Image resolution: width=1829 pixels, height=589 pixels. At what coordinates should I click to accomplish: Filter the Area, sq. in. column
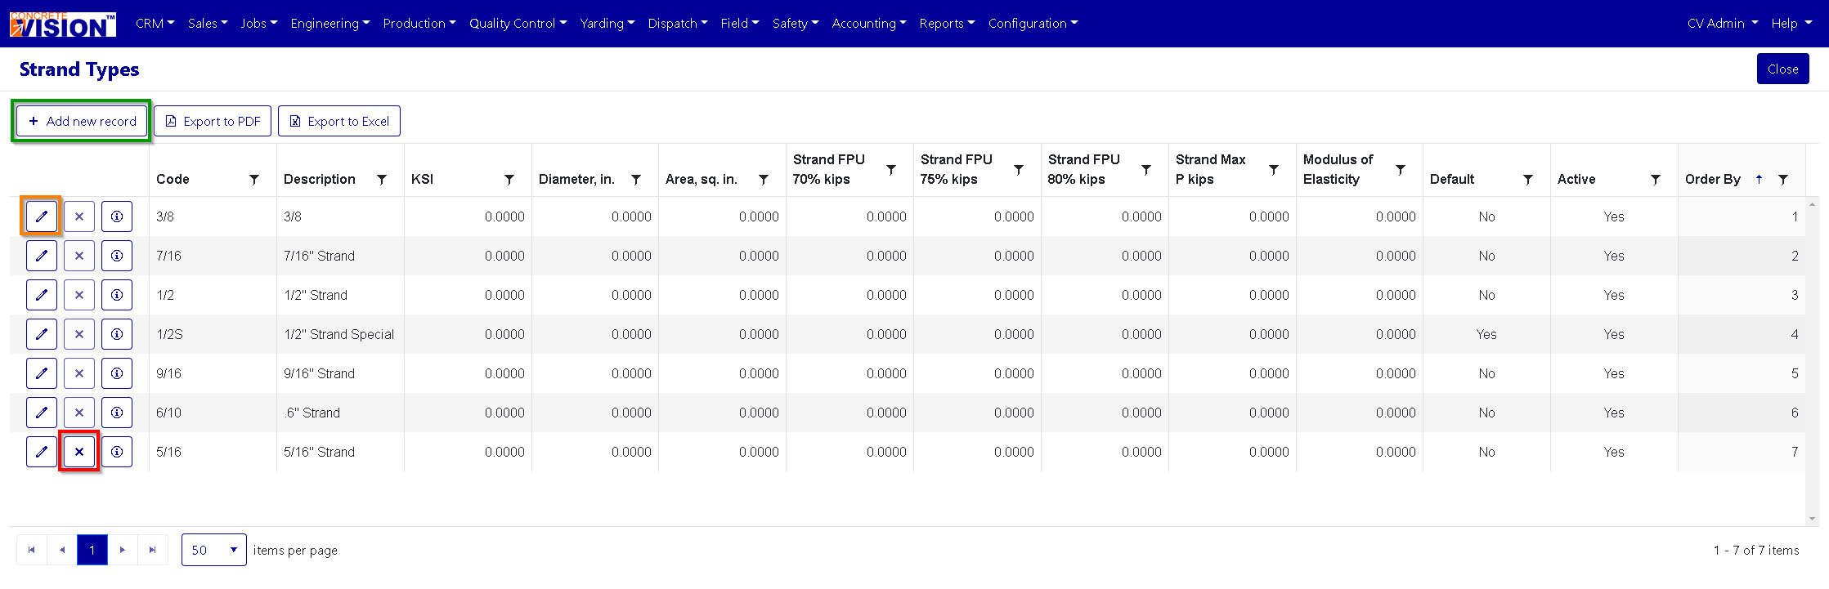point(764,179)
